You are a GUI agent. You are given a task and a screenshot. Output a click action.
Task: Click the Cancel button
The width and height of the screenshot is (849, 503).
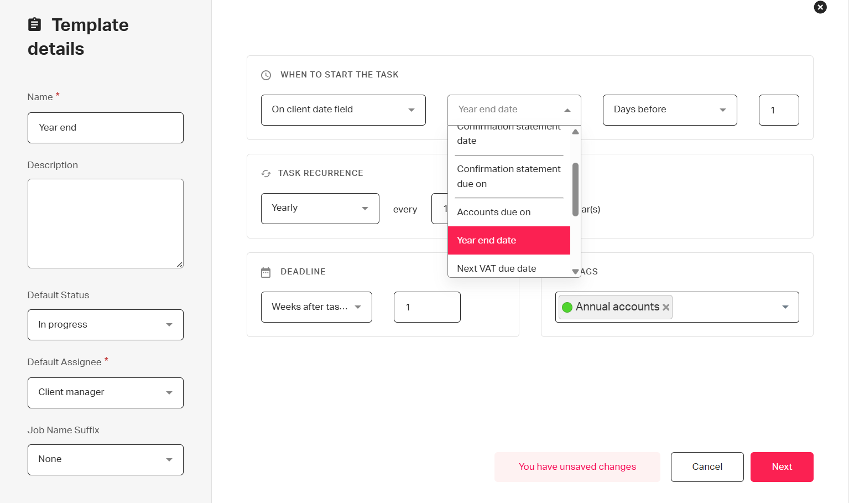coord(707,467)
